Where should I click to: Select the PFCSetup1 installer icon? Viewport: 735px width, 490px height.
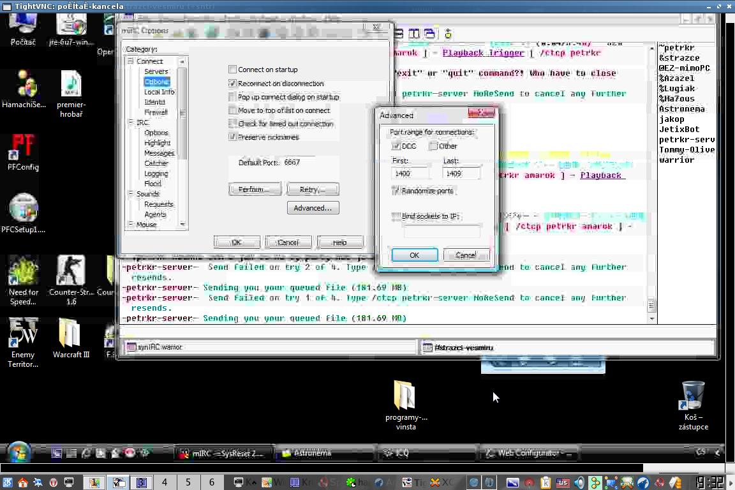(x=23, y=213)
